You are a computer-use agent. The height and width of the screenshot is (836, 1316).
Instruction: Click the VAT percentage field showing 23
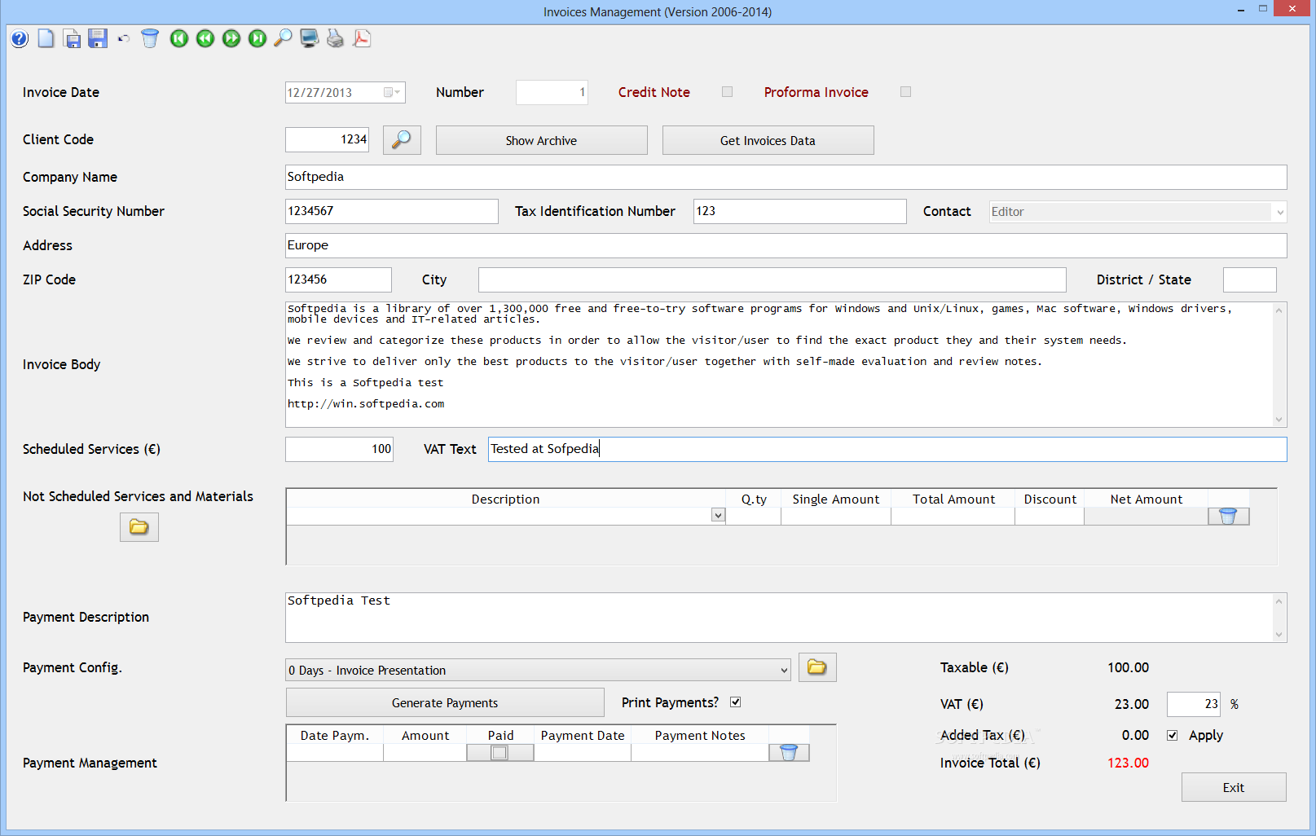point(1193,704)
